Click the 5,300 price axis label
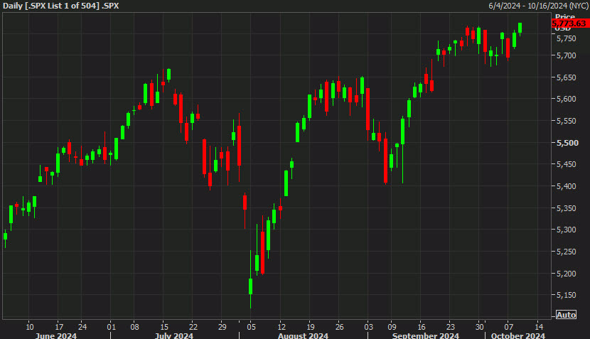The height and width of the screenshot is (339, 590). 567,230
